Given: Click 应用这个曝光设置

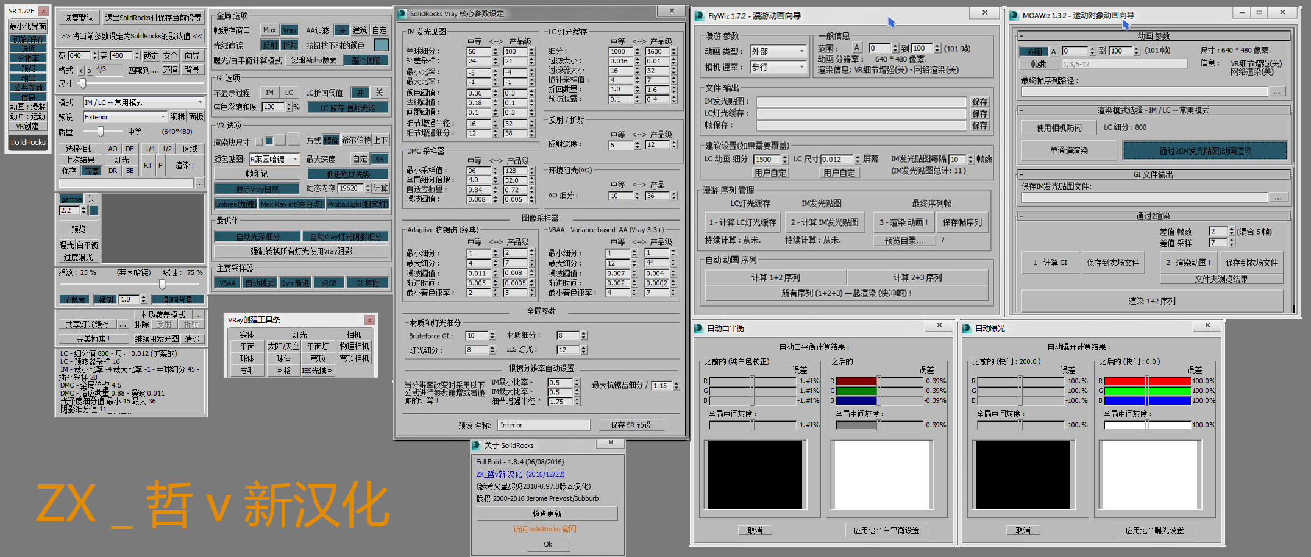Looking at the screenshot, I should (1154, 530).
